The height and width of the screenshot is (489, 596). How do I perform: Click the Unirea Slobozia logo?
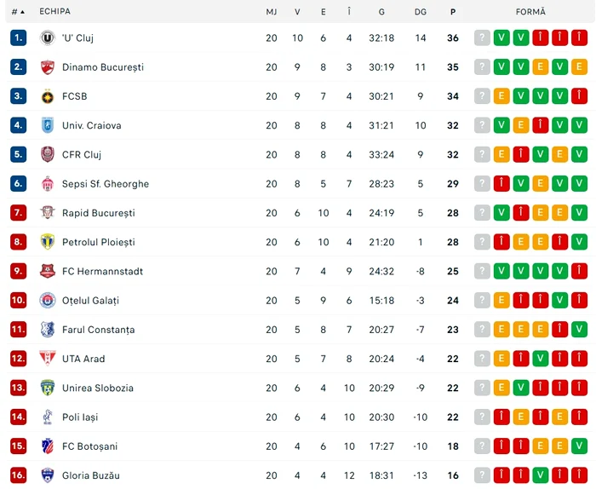click(x=48, y=388)
